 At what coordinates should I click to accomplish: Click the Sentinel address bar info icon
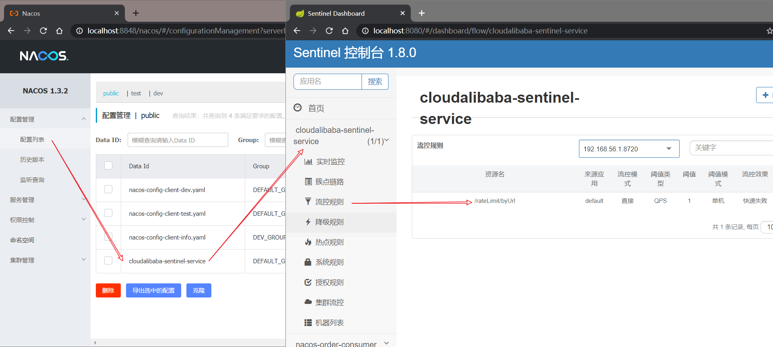tap(365, 31)
